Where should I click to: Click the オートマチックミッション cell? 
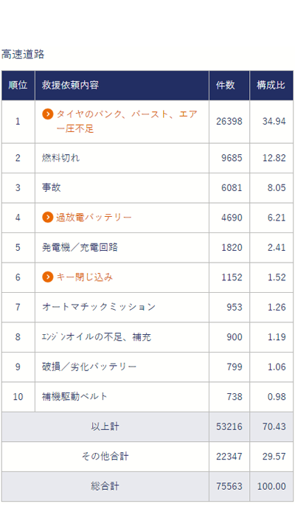122,307
